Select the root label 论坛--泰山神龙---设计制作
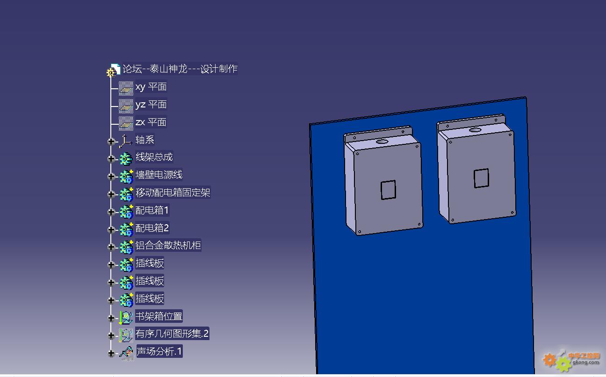This screenshot has width=606, height=377. (x=180, y=69)
